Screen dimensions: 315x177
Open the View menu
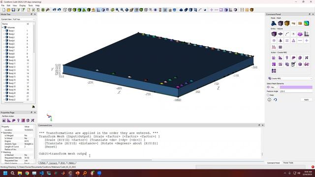point(15,5)
